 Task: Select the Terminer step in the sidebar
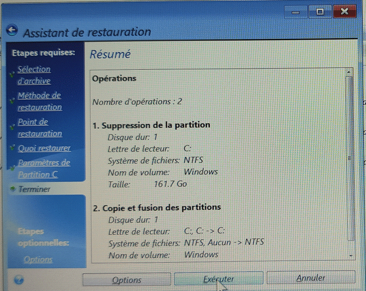(x=35, y=189)
